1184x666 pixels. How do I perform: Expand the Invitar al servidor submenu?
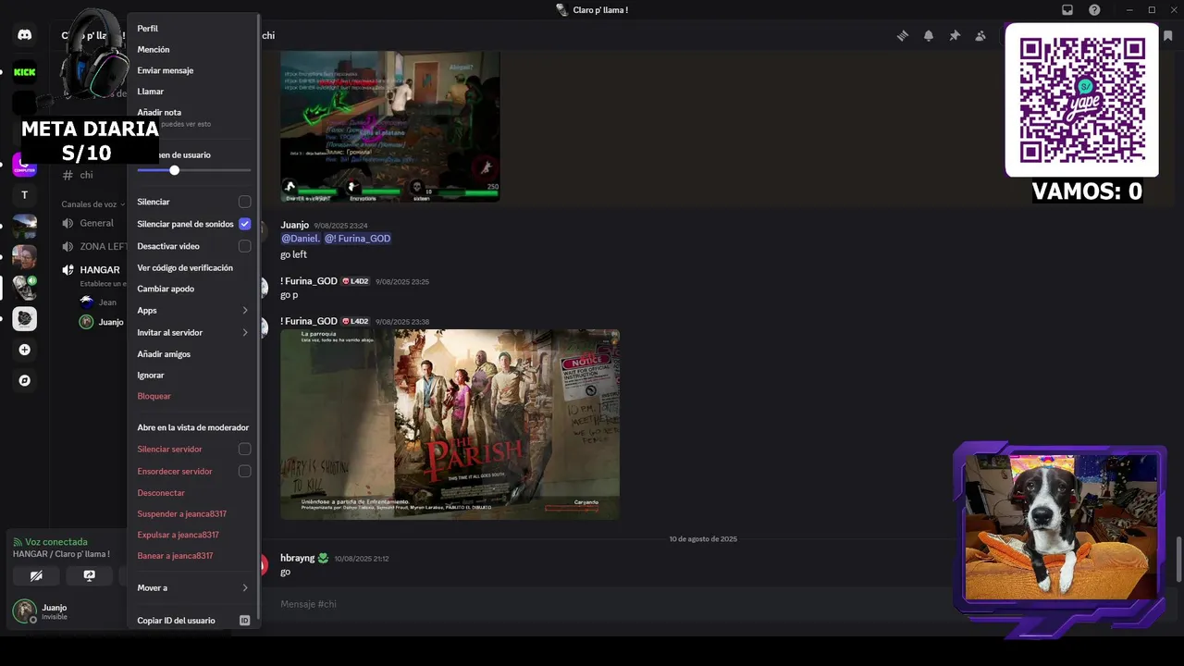coord(192,332)
